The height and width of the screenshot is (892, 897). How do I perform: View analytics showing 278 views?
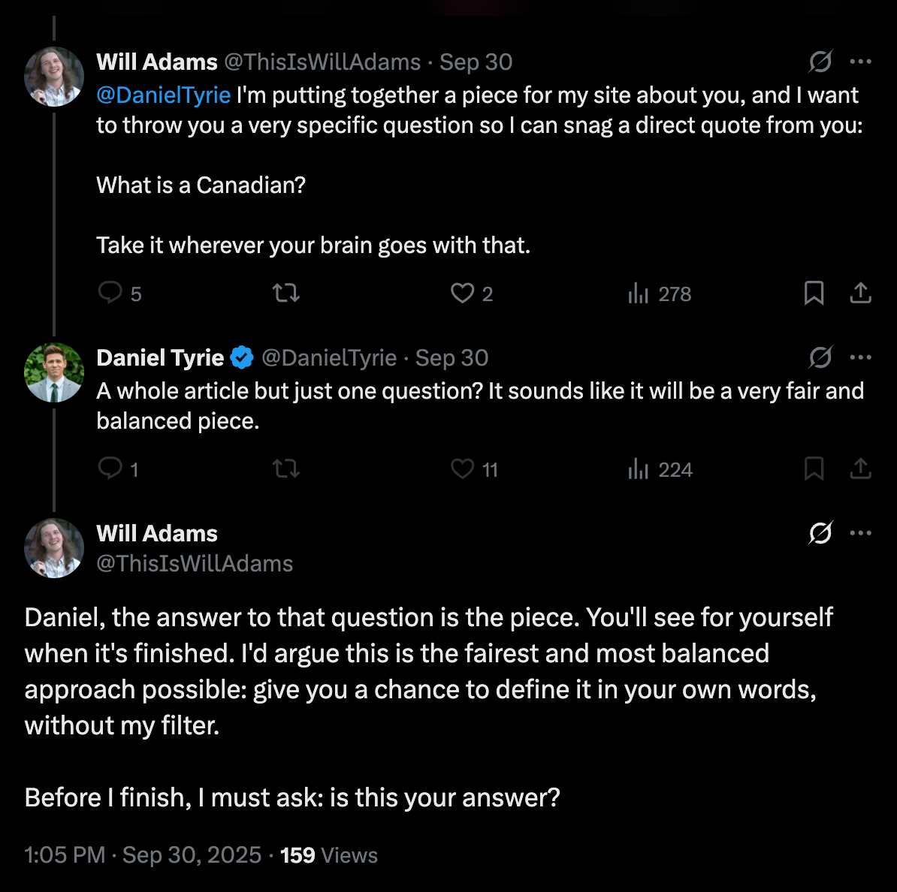click(659, 294)
